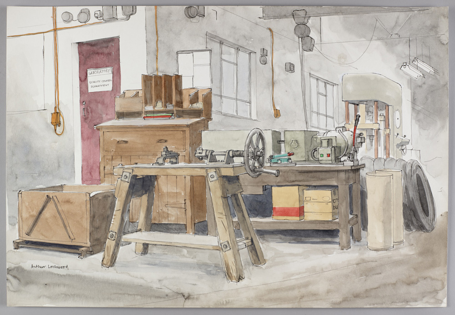This screenshot has height=315, width=455.
Task: Click the tall beige cylinder in front
Action: pyautogui.click(x=379, y=210)
